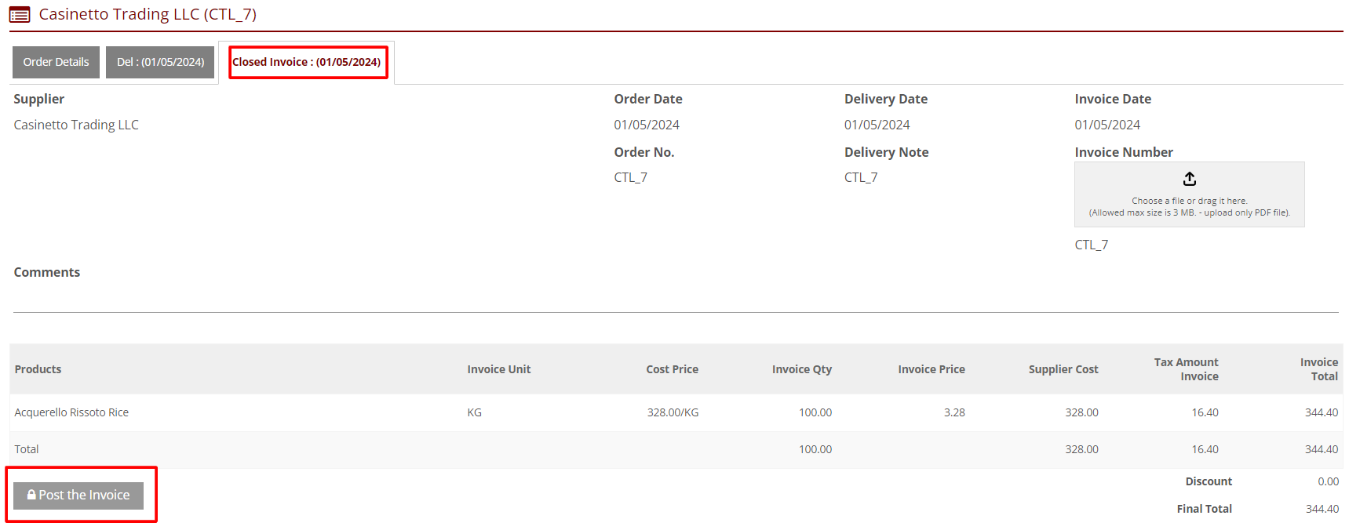The width and height of the screenshot is (1349, 530).
Task: Click the Invoice Price column header
Action: 931,369
